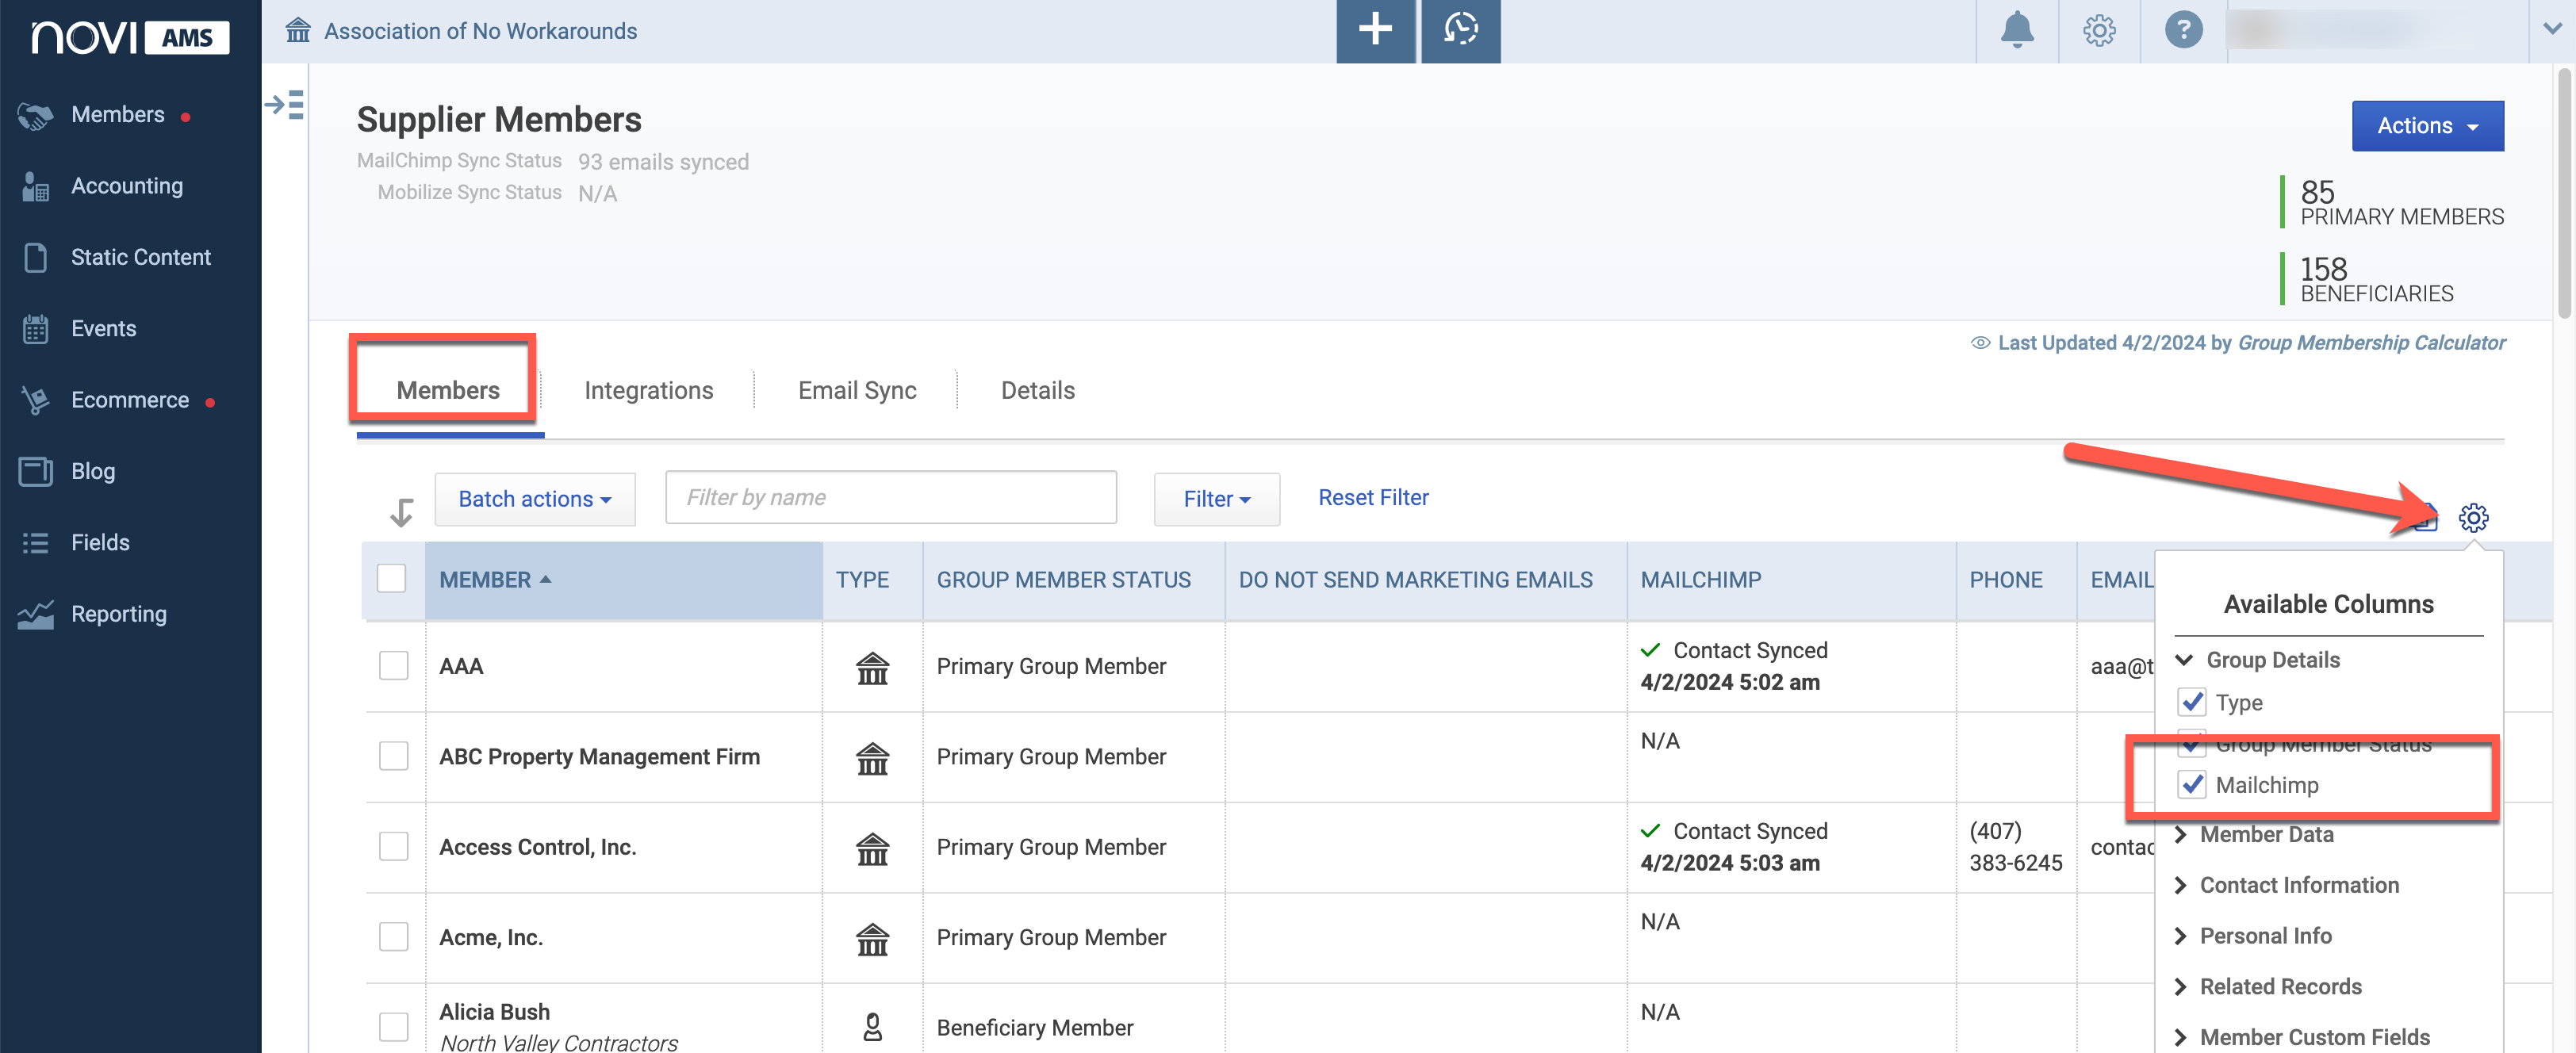Viewport: 2576px width, 1053px height.
Task: Click the help question mark icon
Action: click(x=2183, y=30)
